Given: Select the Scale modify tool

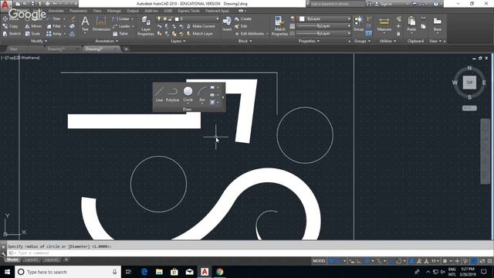Looking at the screenshot, I should 32,33.
